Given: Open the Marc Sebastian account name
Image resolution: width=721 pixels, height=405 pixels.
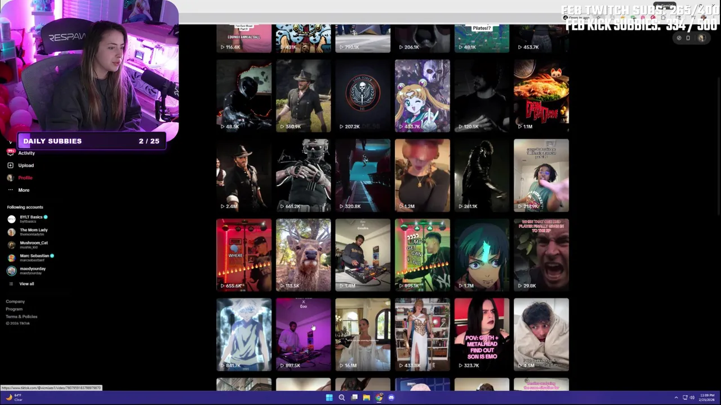Looking at the screenshot, I should coord(34,256).
